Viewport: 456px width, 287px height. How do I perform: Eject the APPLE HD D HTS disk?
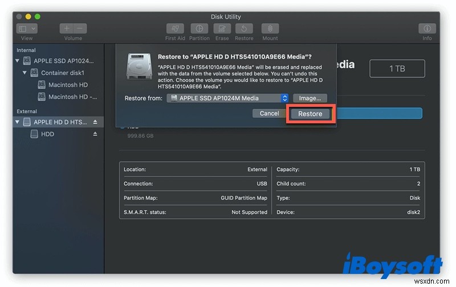click(95, 122)
